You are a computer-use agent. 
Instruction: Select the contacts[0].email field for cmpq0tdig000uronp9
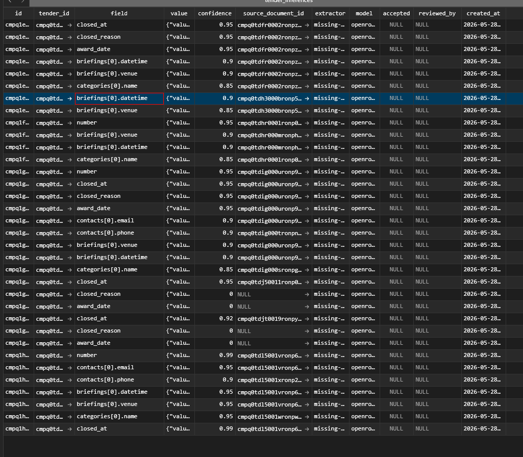(x=119, y=221)
